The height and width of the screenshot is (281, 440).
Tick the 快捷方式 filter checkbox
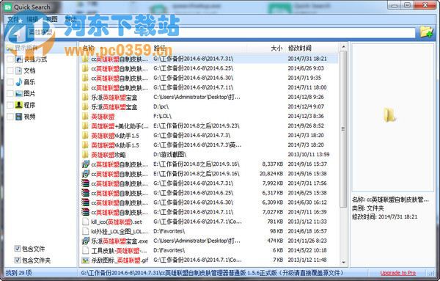pos(10,59)
